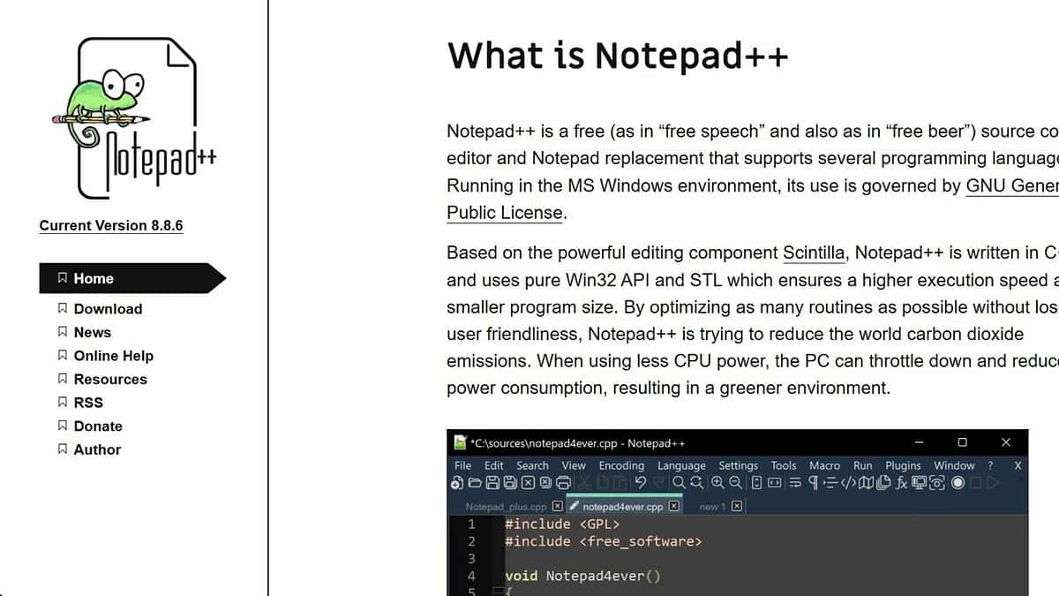Open the Donate sidebar link
This screenshot has height=596, width=1059.
[98, 426]
